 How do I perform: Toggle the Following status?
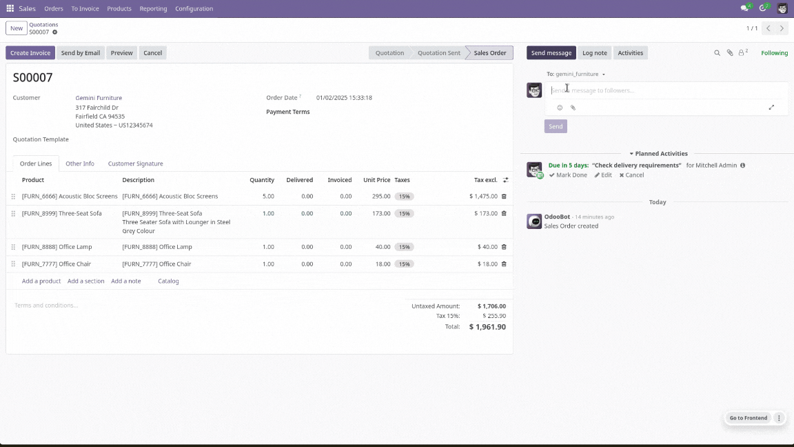774,52
